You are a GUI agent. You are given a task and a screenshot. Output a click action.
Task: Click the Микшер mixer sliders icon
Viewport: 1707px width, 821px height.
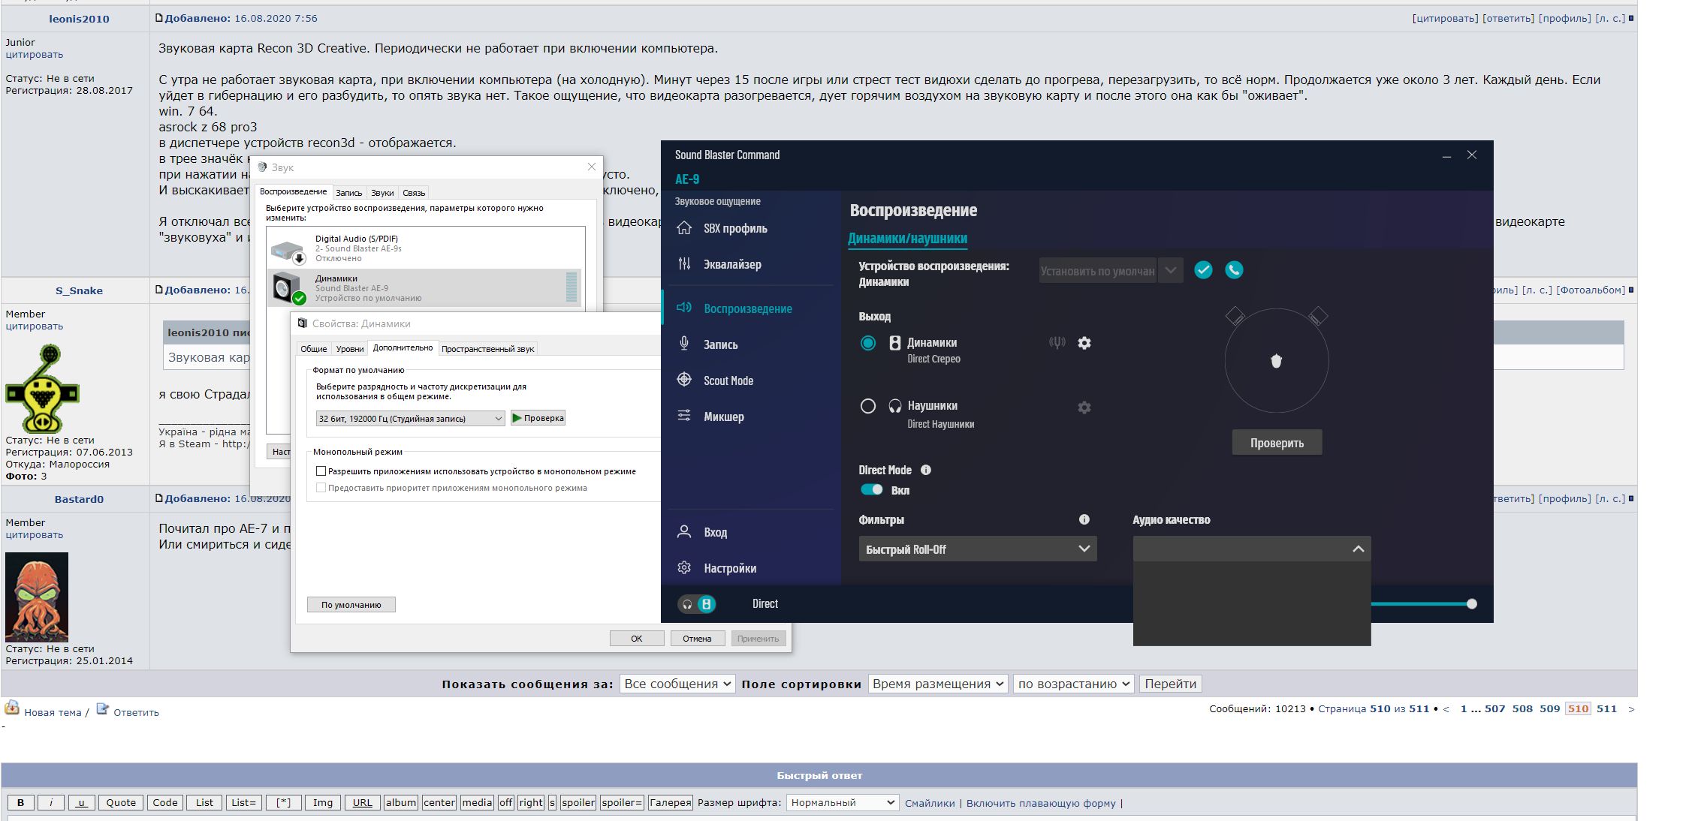click(683, 416)
